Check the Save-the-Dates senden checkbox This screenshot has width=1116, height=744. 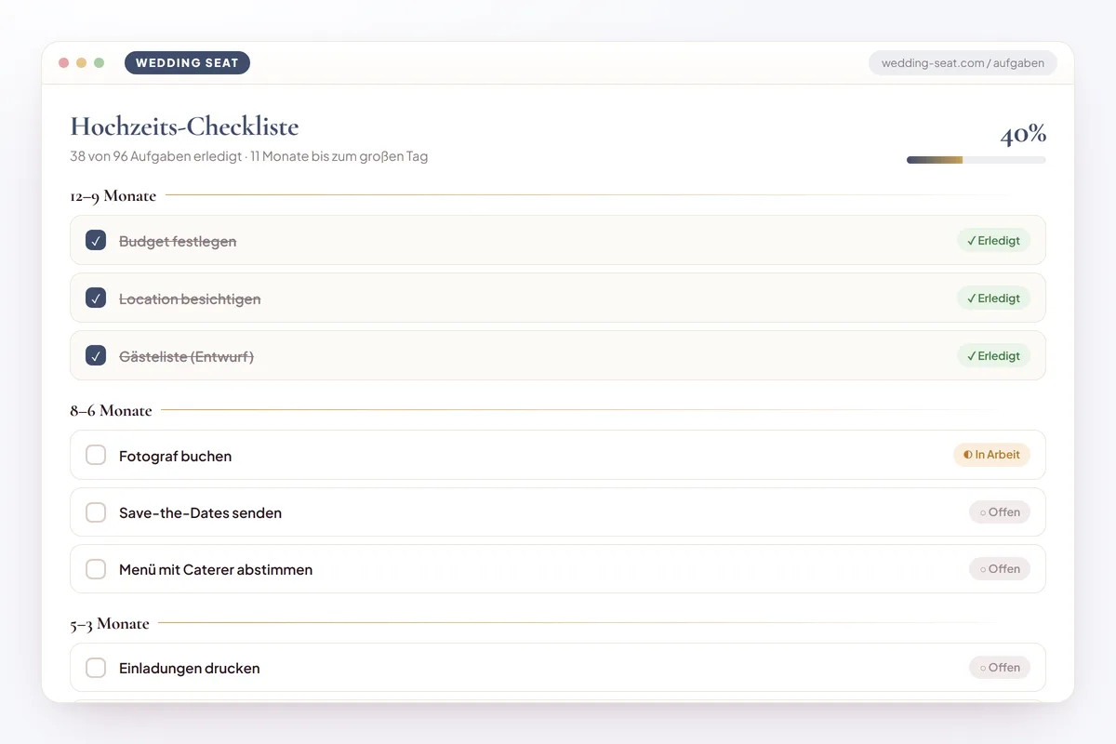pyautogui.click(x=96, y=512)
